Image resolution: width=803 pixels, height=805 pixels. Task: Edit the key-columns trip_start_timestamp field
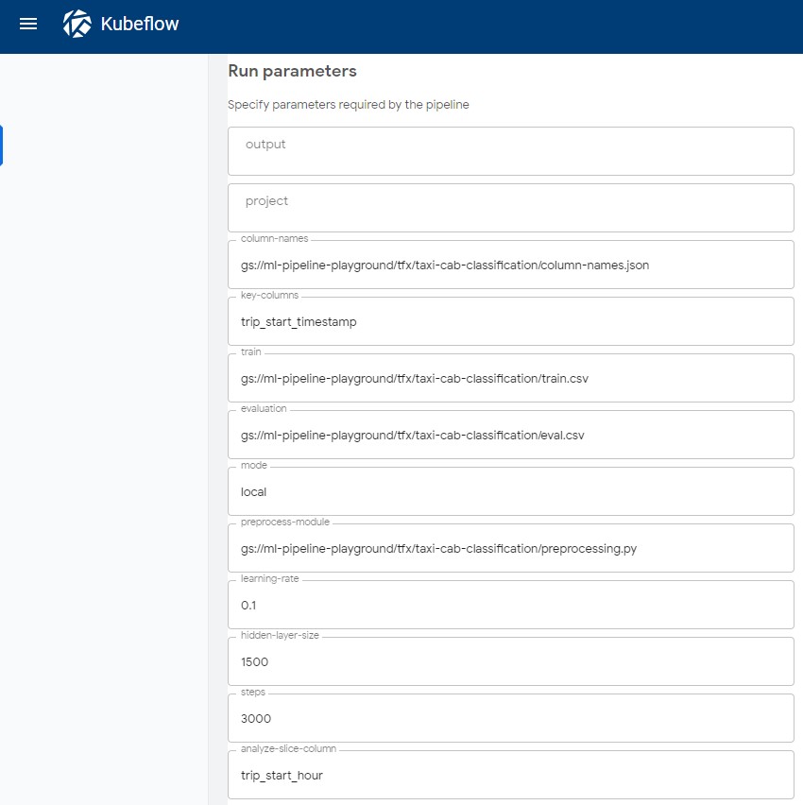pyautogui.click(x=511, y=321)
